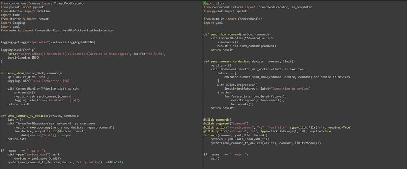
Task: Click 'with ConnectHandler(**device) as ssh:' line
Action: point(243,38)
